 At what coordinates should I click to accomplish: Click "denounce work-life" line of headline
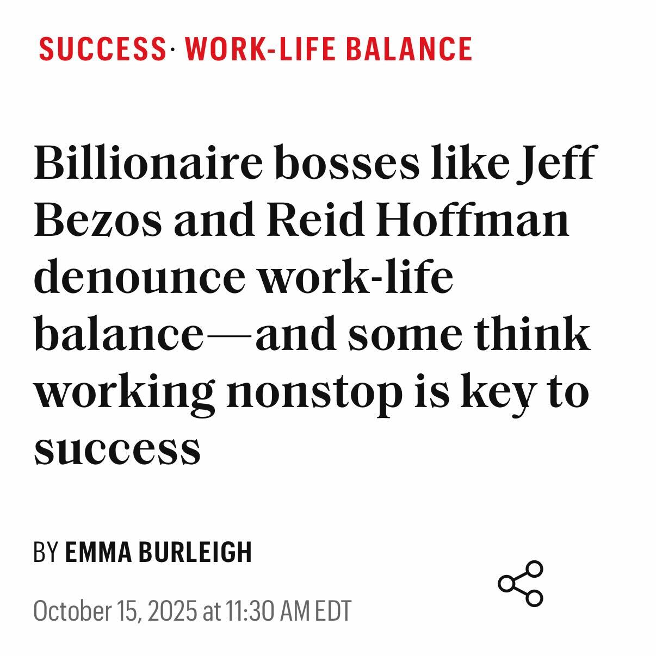(243, 277)
